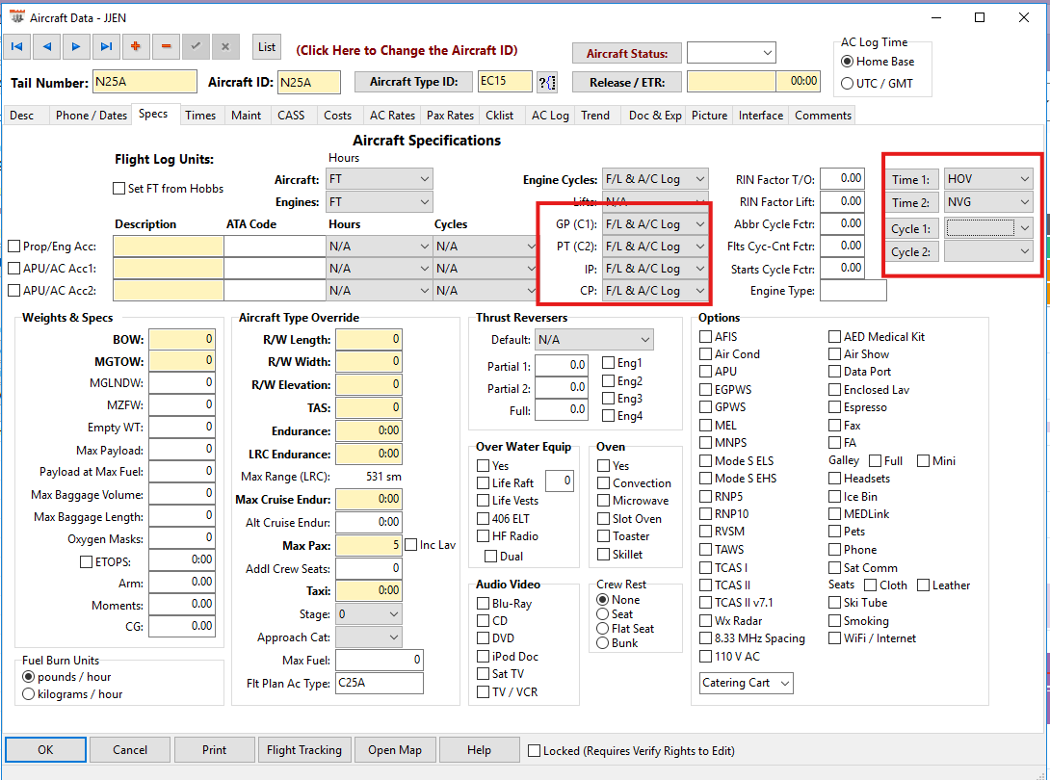Delete record using the minus icon

(166, 46)
